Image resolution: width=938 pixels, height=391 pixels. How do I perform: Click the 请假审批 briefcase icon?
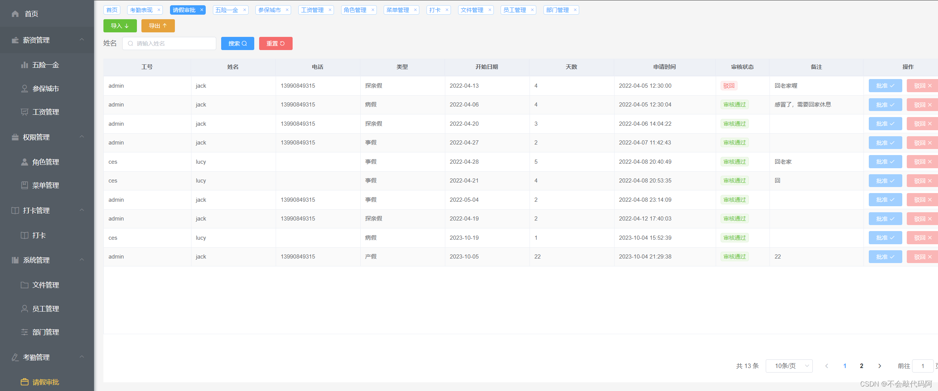point(24,382)
